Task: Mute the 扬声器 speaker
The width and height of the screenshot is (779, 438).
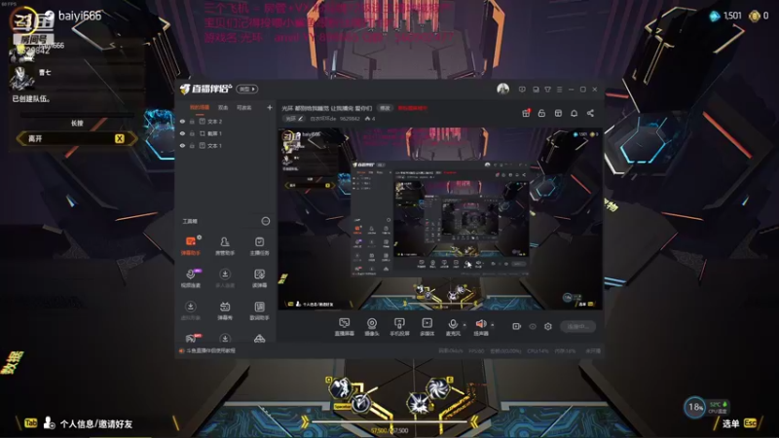Action: tap(480, 327)
